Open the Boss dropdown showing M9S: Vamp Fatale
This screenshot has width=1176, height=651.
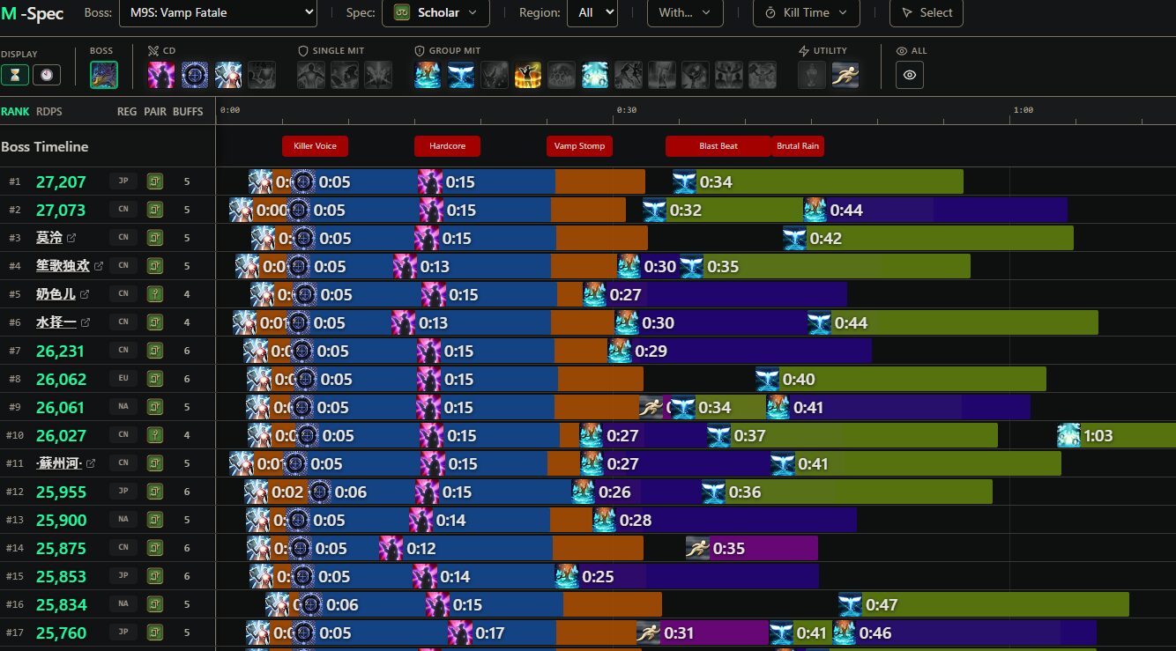click(x=218, y=12)
